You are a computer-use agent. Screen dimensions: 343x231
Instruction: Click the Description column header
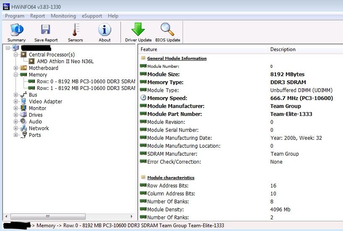(x=305, y=49)
